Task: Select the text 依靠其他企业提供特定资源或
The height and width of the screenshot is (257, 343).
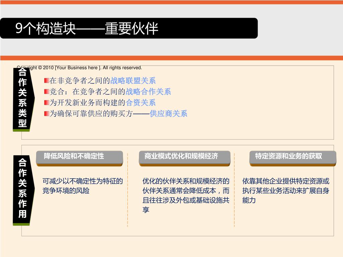Action: click(286, 181)
